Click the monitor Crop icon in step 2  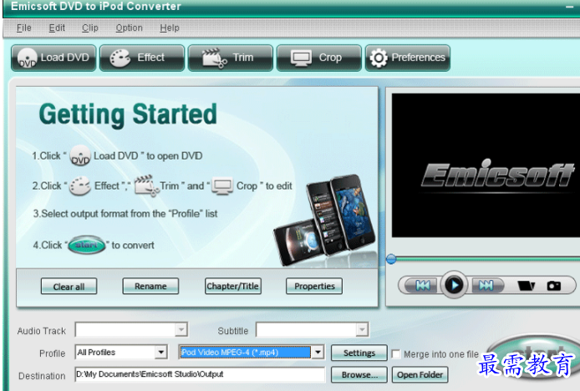(222, 186)
